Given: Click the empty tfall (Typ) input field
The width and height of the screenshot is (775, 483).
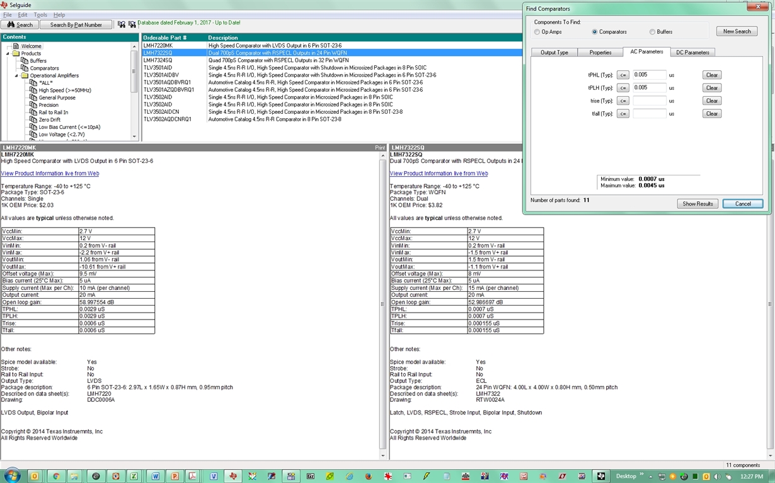Looking at the screenshot, I should coord(650,114).
